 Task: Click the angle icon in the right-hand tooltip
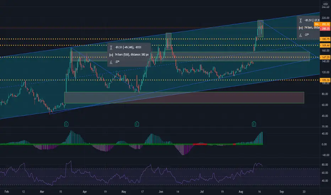[x=300, y=35]
